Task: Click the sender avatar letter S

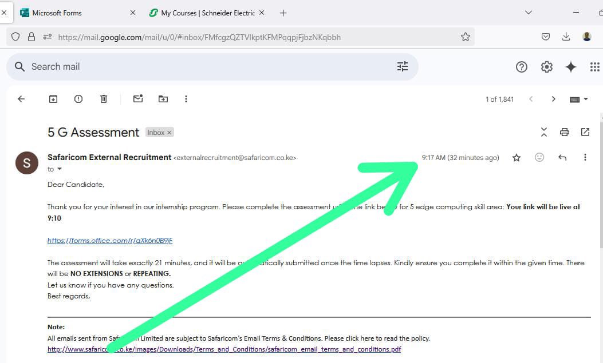Action: point(27,163)
